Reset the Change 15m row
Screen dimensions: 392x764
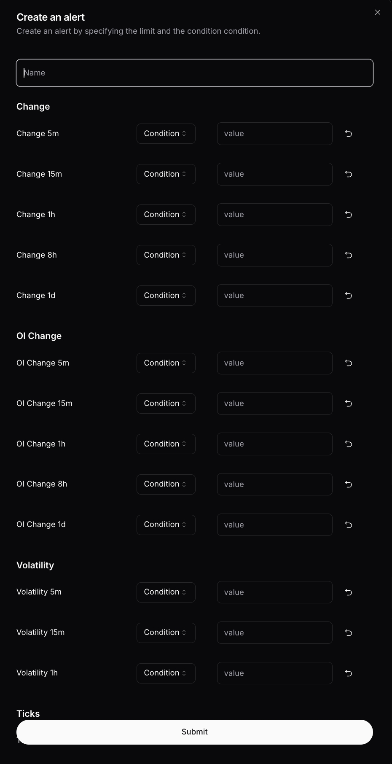pyautogui.click(x=349, y=174)
